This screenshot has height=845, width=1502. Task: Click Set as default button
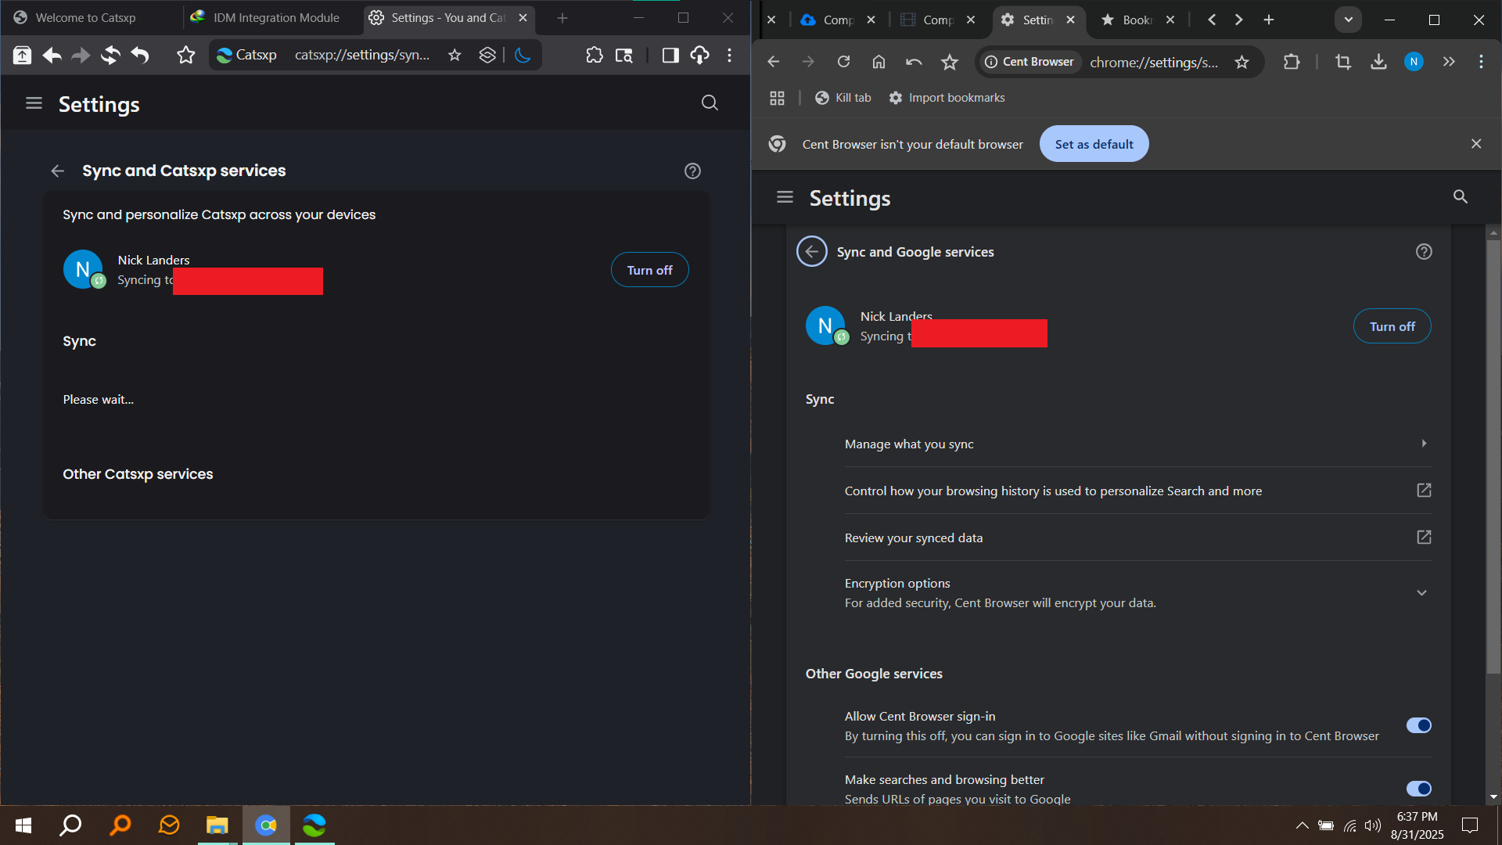(1094, 144)
